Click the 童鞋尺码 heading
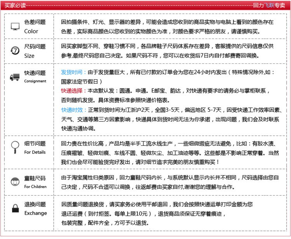 point(35,178)
